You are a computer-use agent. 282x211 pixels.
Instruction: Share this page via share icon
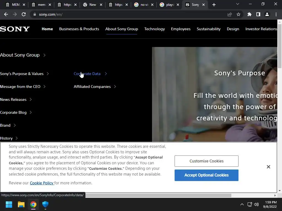click(230, 14)
